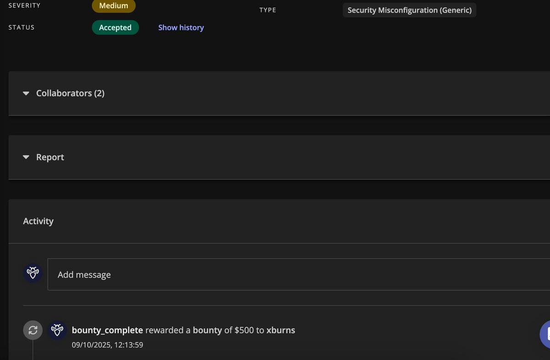Click the status-change refresh icon in the activity feed
550x360 pixels.
(33, 330)
